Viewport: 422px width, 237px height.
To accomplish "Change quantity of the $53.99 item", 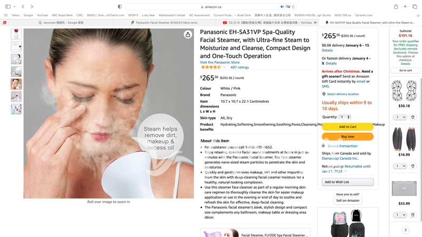I will [400, 215].
